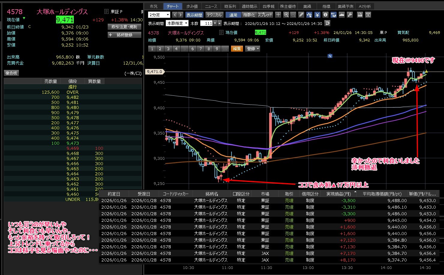Open the 2分足 timeframe dropdown
The height and width of the screenshot is (275, 444).
[x=159, y=15]
